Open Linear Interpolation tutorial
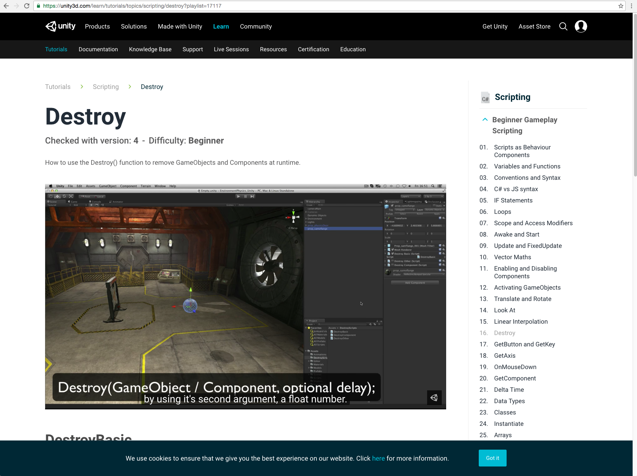Viewport: 637px width, 476px height. click(521, 321)
